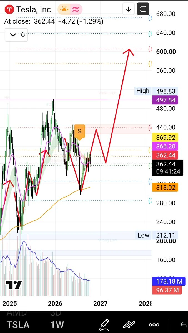188x333 pixels.
Task: Tap the Tesla logo icon
Action: (10, 9)
